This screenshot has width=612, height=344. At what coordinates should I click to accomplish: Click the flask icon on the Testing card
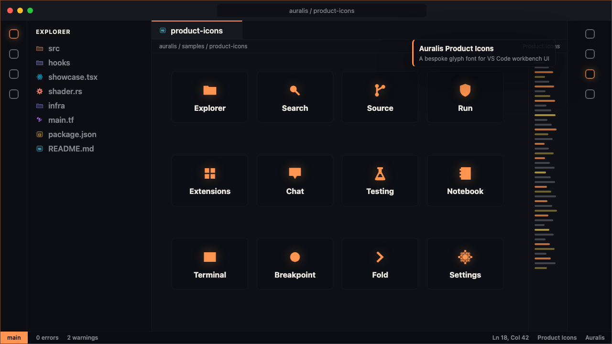pos(380,173)
